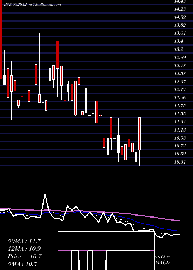The height and width of the screenshot is (270, 193).
Task: Click the 12MA : 10.9 readout
Action: (24, 249)
